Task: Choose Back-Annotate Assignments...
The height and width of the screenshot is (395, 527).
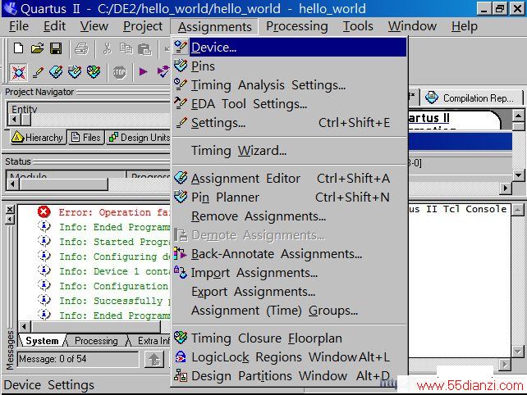Action: tap(290, 254)
